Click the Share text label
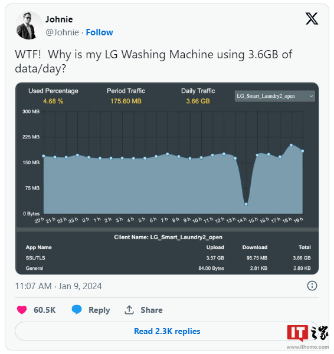The height and width of the screenshot is (354, 334). [152, 310]
